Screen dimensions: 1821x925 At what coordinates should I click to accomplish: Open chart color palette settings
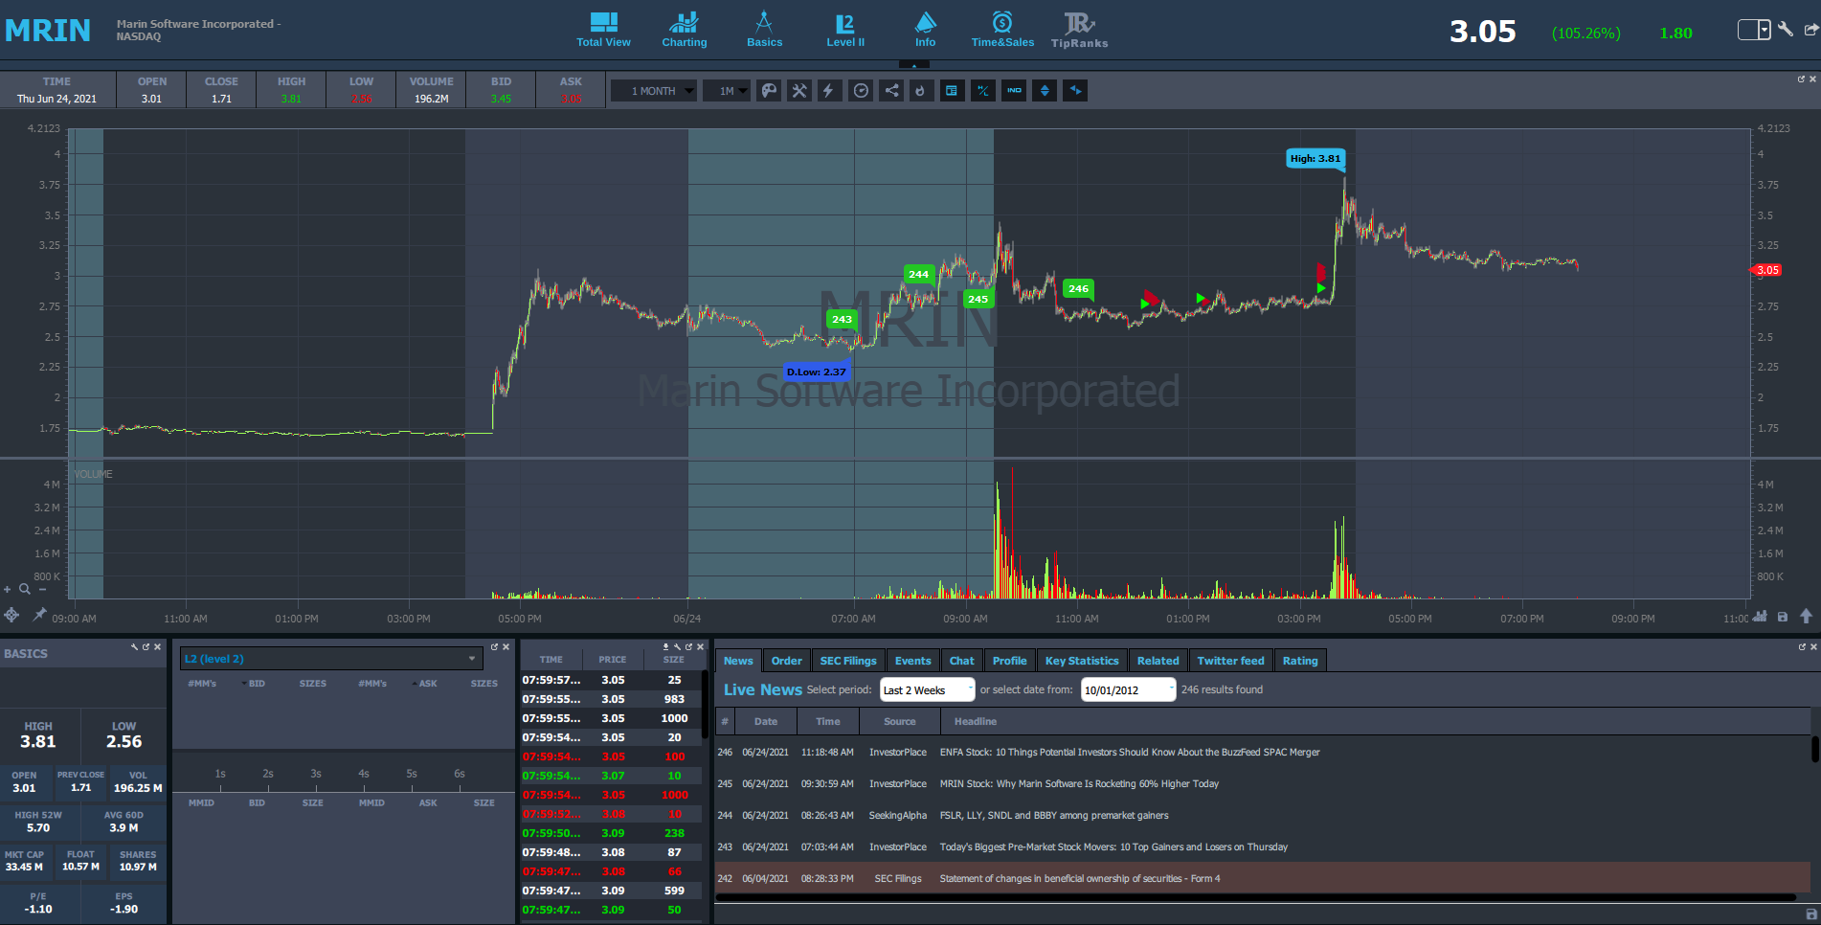pos(769,91)
